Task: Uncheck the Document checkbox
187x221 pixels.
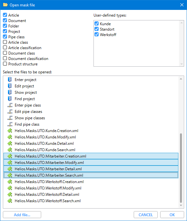Action: (x=5, y=20)
